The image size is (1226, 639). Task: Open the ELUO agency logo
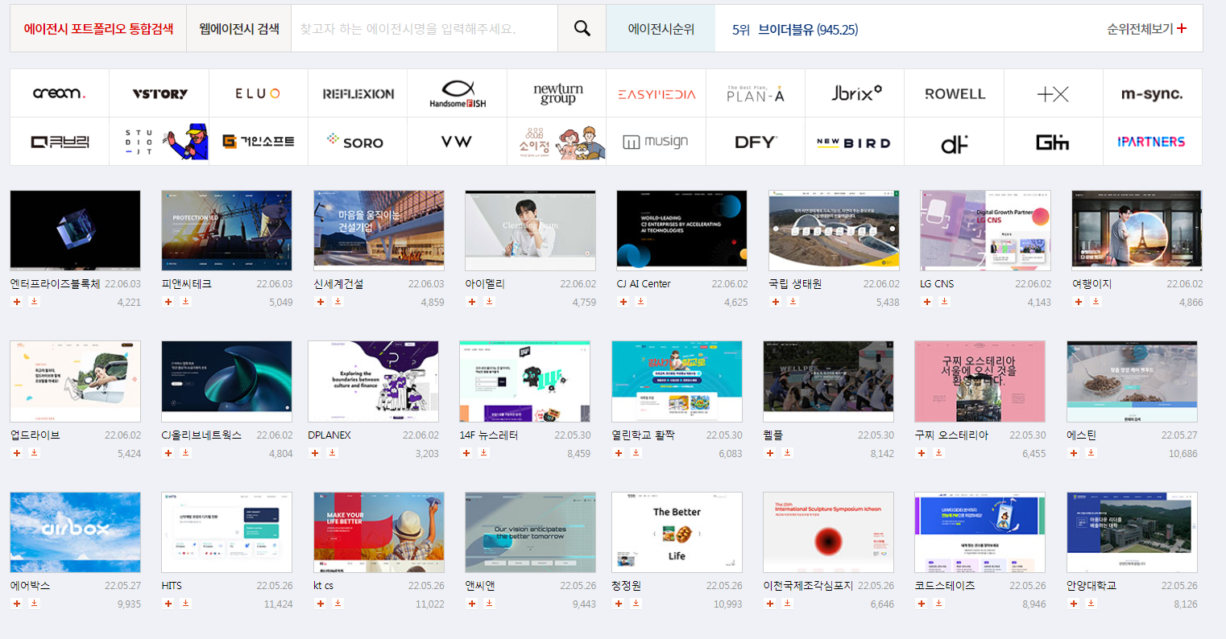click(259, 93)
